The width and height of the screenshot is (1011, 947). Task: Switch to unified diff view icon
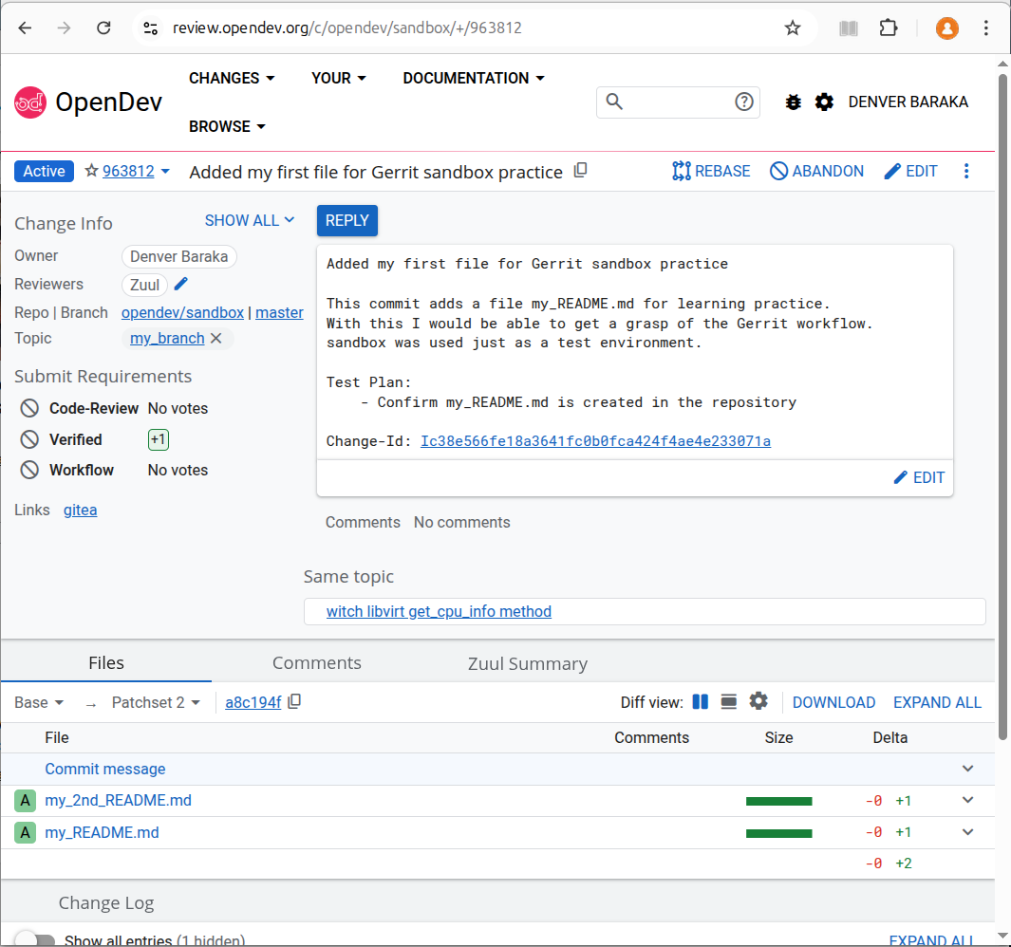click(729, 702)
